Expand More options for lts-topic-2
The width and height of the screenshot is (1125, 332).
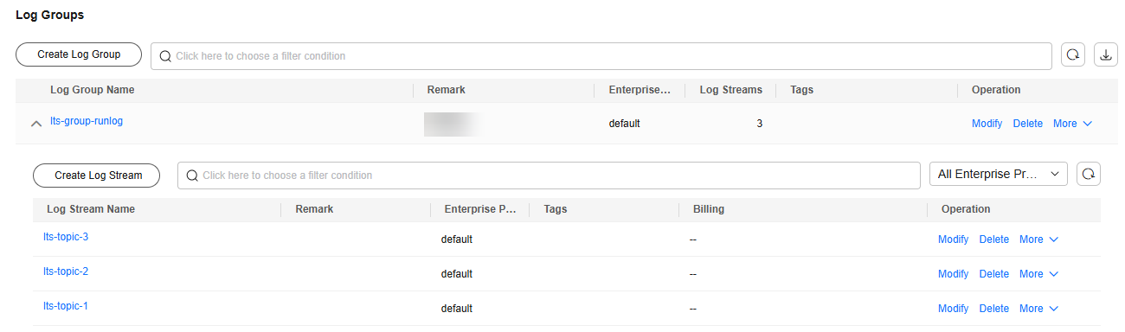point(1038,274)
